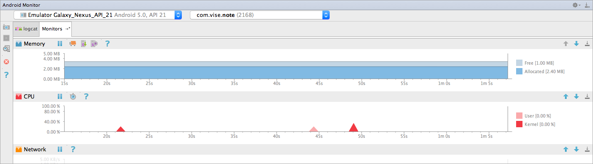Screen dimensions: 593x164
Task: Click the Kernel CPU legend swatch
Action: [x=519, y=124]
